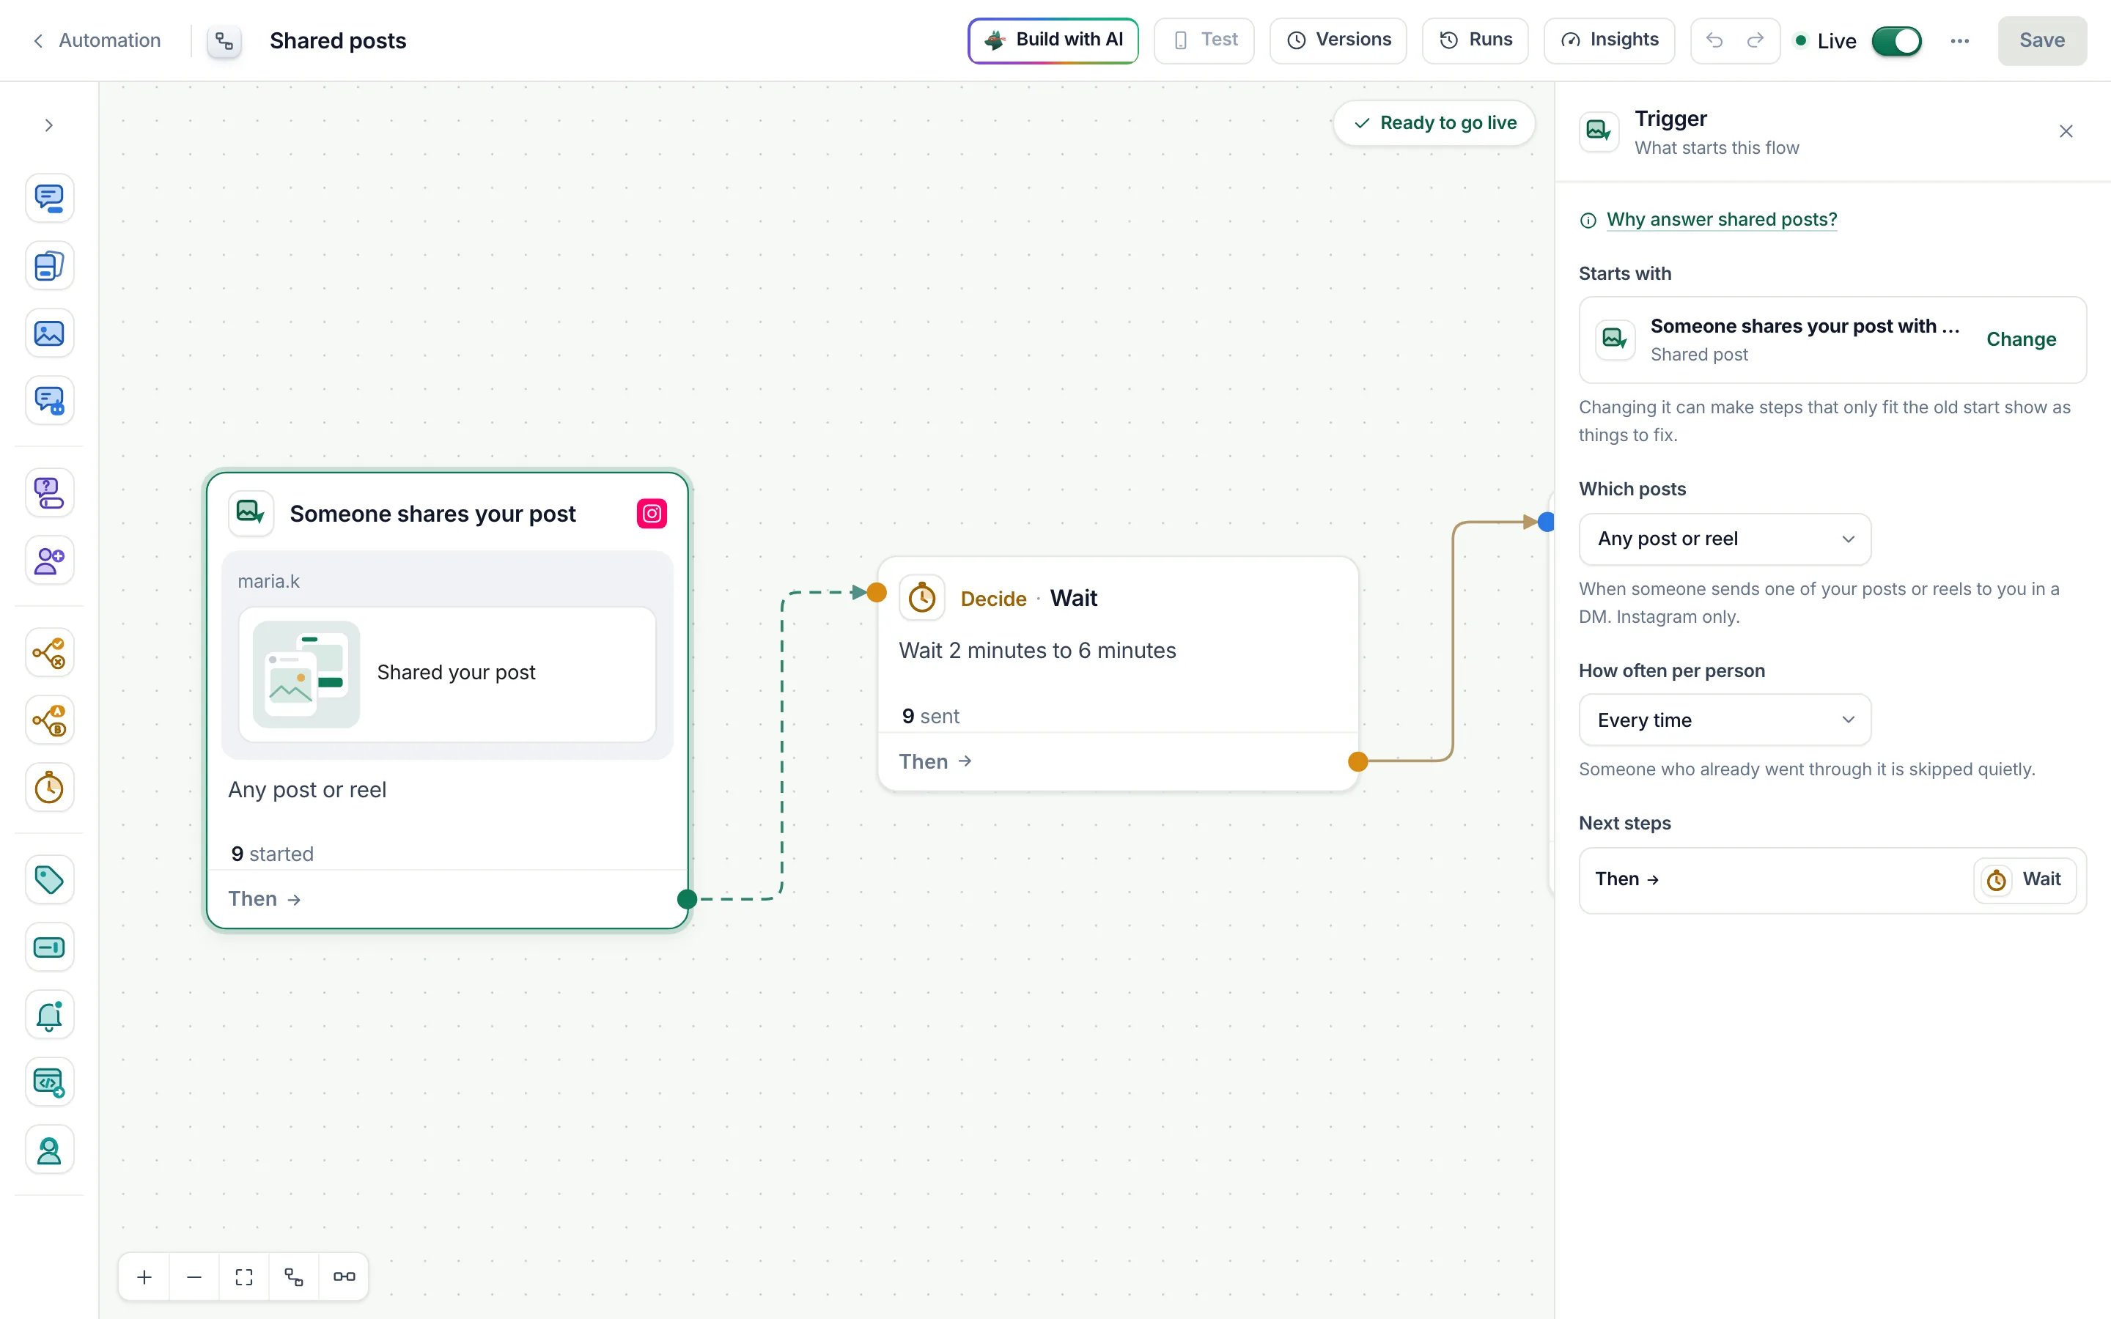2111x1319 pixels.
Task: Toggle the Live switch off
Action: 1896,41
